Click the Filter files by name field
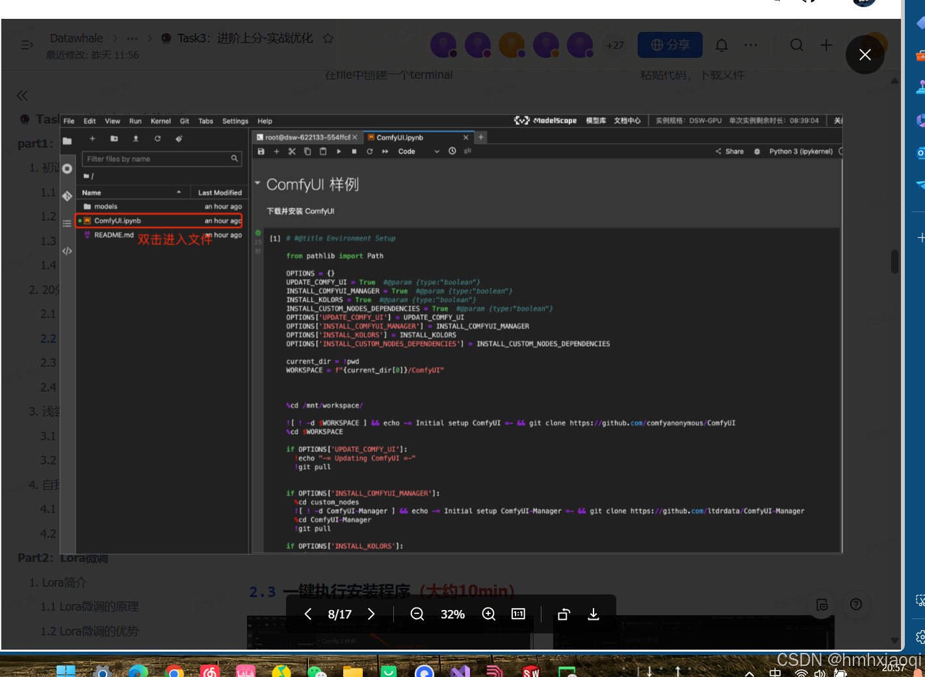The height and width of the screenshot is (677, 925). tap(161, 159)
